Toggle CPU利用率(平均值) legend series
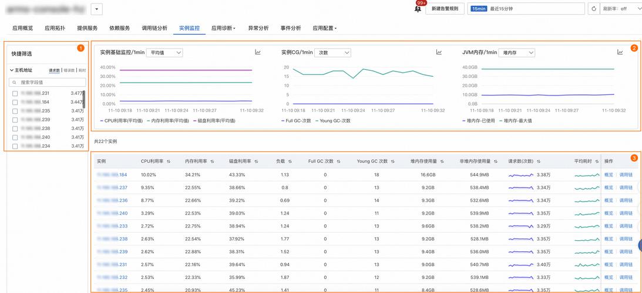The width and height of the screenshot is (642, 293). point(121,121)
